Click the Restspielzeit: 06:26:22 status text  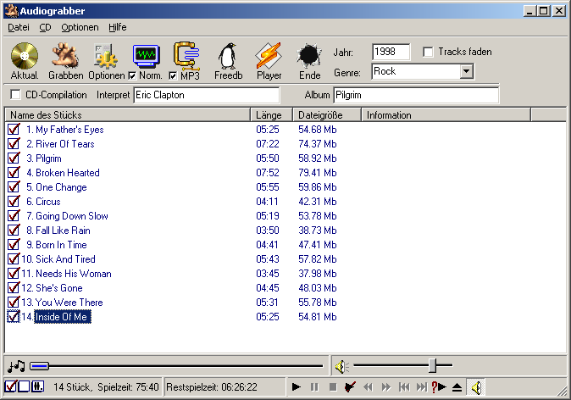(212, 387)
